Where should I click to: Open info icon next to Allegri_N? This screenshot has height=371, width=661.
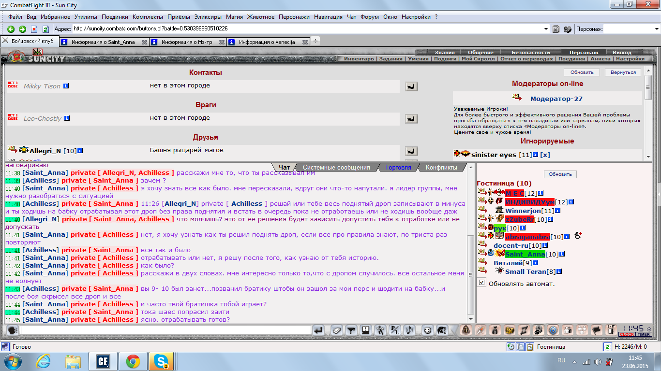pyautogui.click(x=80, y=151)
